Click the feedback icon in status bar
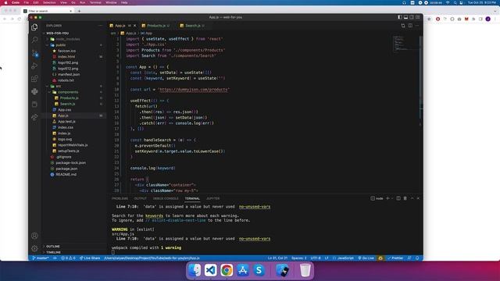500x281 pixels. pos(409,258)
